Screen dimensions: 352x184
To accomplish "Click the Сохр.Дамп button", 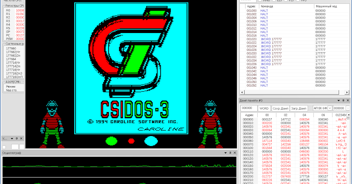I will coord(281,108).
